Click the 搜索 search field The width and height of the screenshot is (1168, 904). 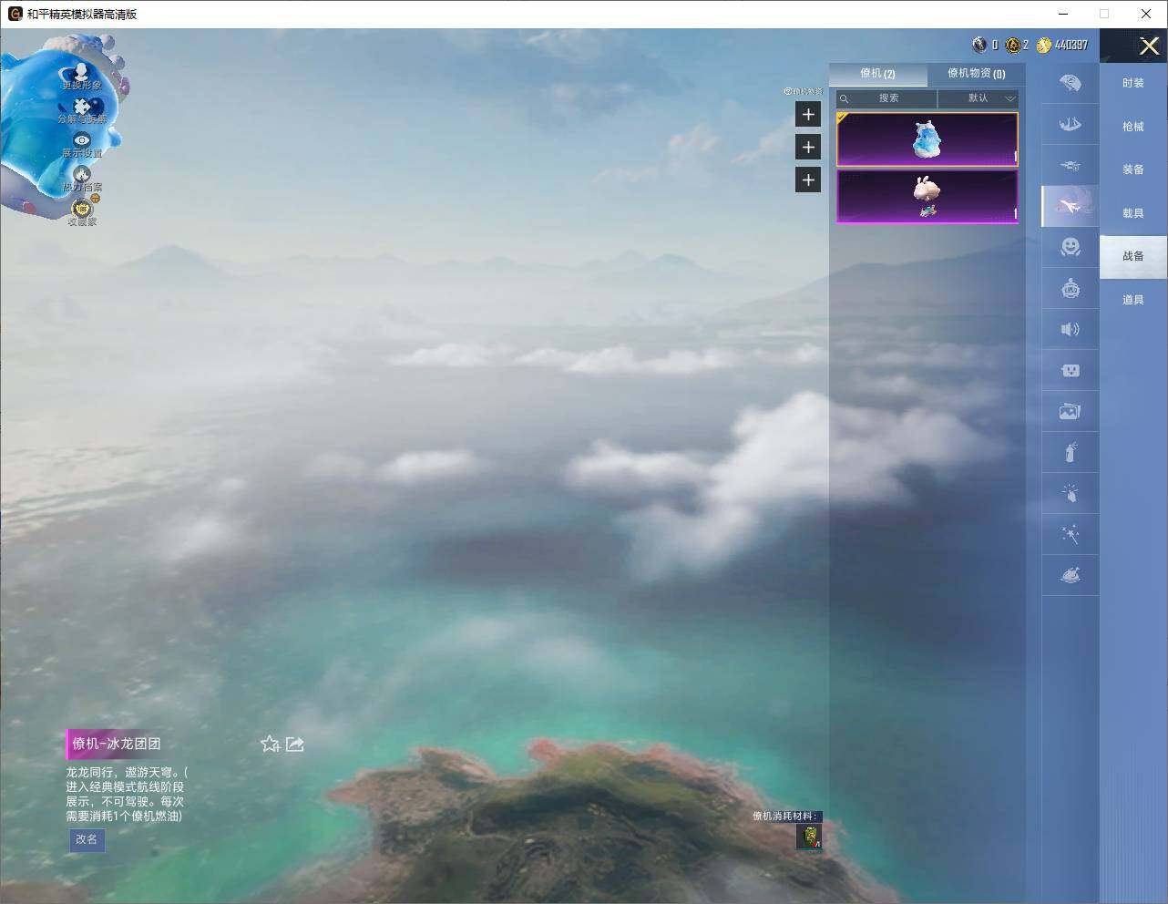[x=886, y=98]
